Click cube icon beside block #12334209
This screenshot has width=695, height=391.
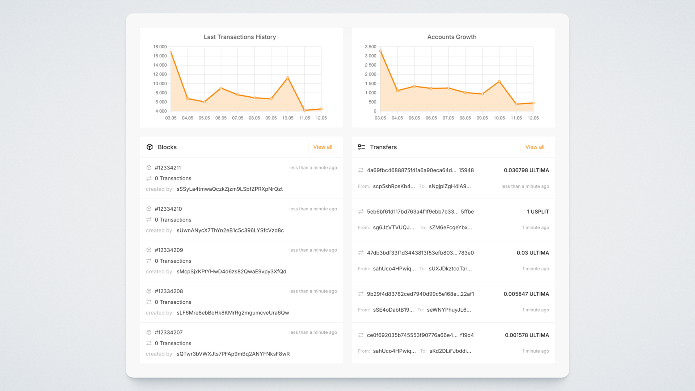149,250
